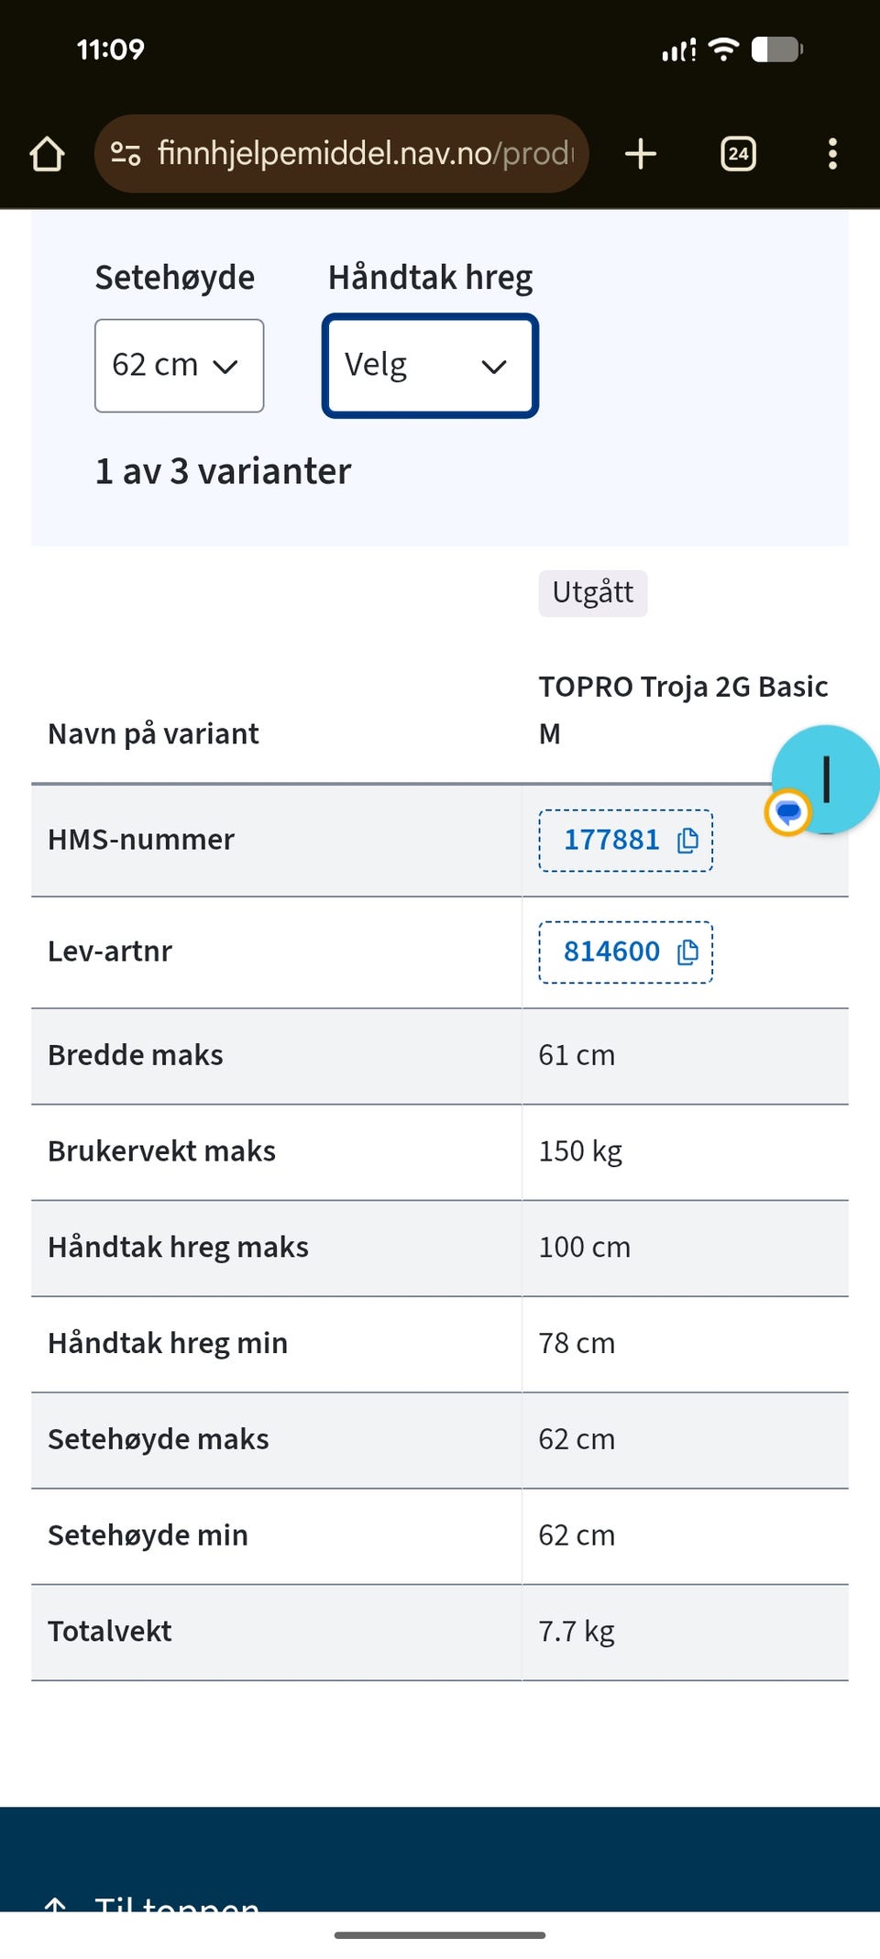Open a new tab with plus icon
The image size is (880, 1959).
point(641,154)
